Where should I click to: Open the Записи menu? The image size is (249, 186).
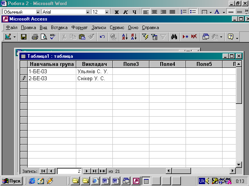(x=98, y=28)
